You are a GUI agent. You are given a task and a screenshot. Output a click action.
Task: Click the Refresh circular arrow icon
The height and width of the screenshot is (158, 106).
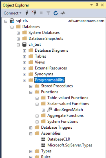(56, 13)
